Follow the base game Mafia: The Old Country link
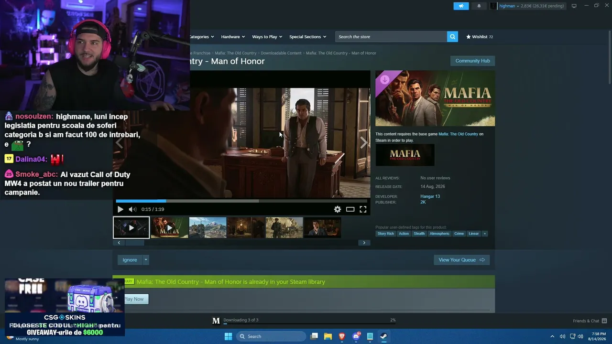This screenshot has height=344, width=612. coord(458,134)
